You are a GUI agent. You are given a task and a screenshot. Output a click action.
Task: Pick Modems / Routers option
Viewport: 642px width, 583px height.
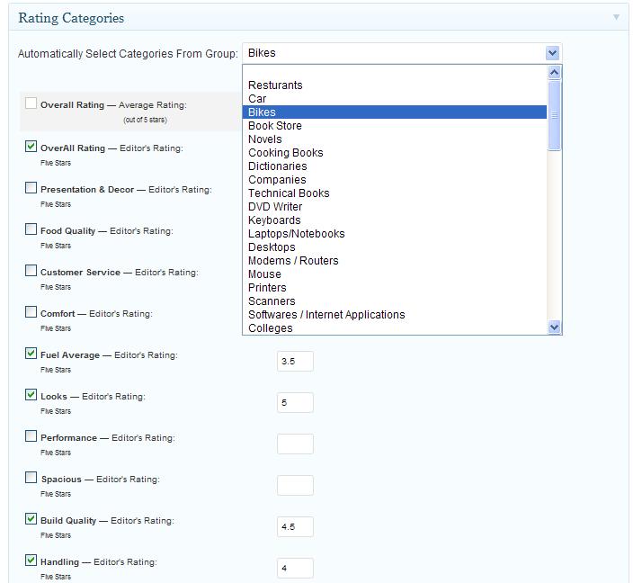[395, 261]
